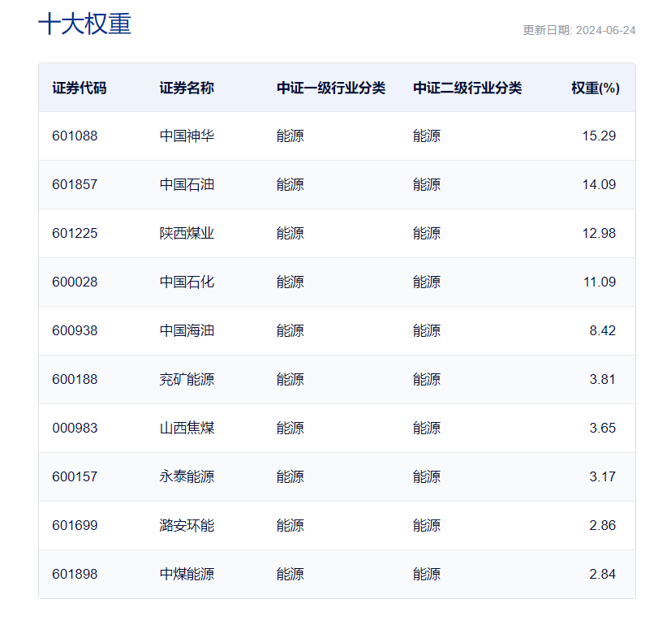The height and width of the screenshot is (629, 671).
Task: Select stock name 中国神华
Action: pos(187,136)
